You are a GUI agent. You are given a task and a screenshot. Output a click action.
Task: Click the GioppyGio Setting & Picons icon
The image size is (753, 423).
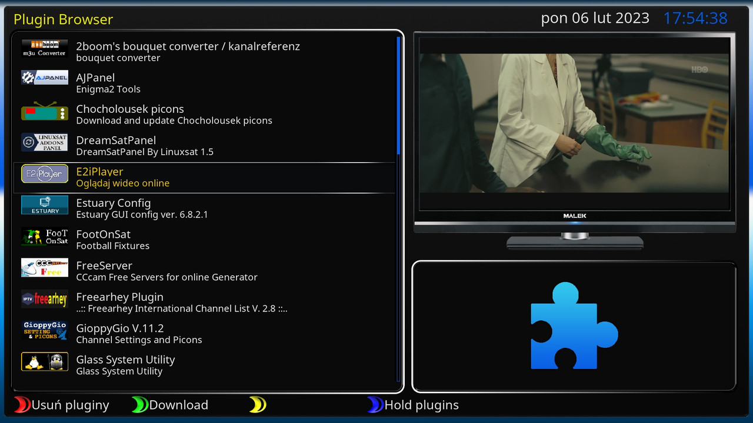pos(45,330)
